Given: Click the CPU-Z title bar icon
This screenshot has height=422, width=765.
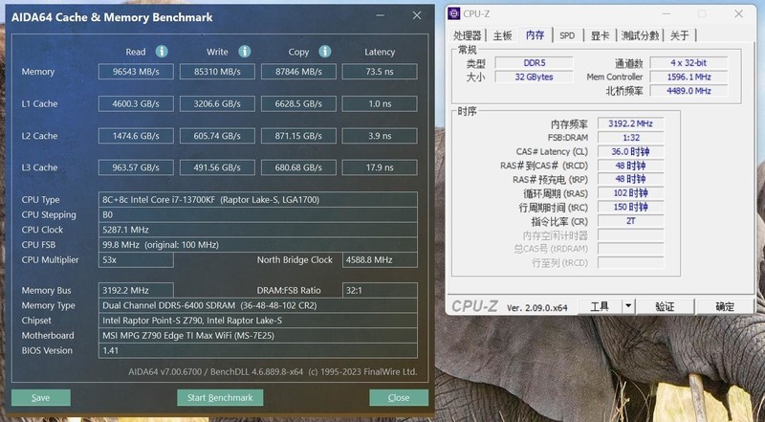Looking at the screenshot, I should [453, 13].
